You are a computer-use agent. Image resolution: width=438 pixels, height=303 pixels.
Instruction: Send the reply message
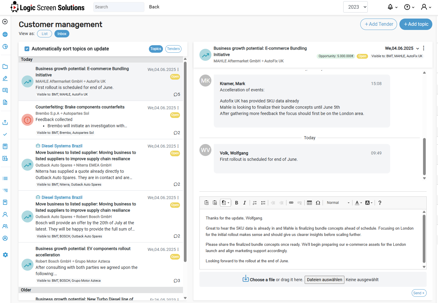coord(419,293)
